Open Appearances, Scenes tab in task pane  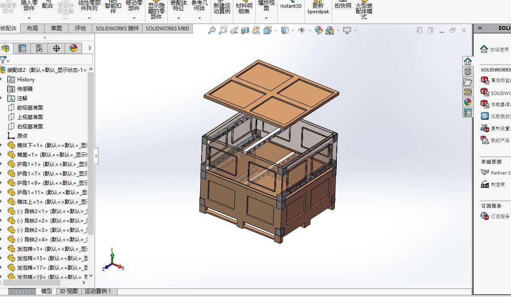coord(468,102)
